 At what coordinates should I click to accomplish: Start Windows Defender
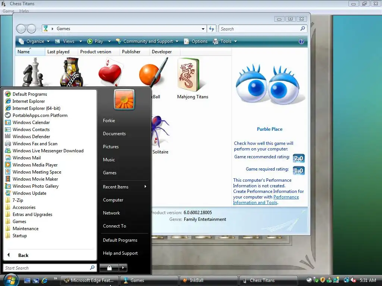point(31,136)
